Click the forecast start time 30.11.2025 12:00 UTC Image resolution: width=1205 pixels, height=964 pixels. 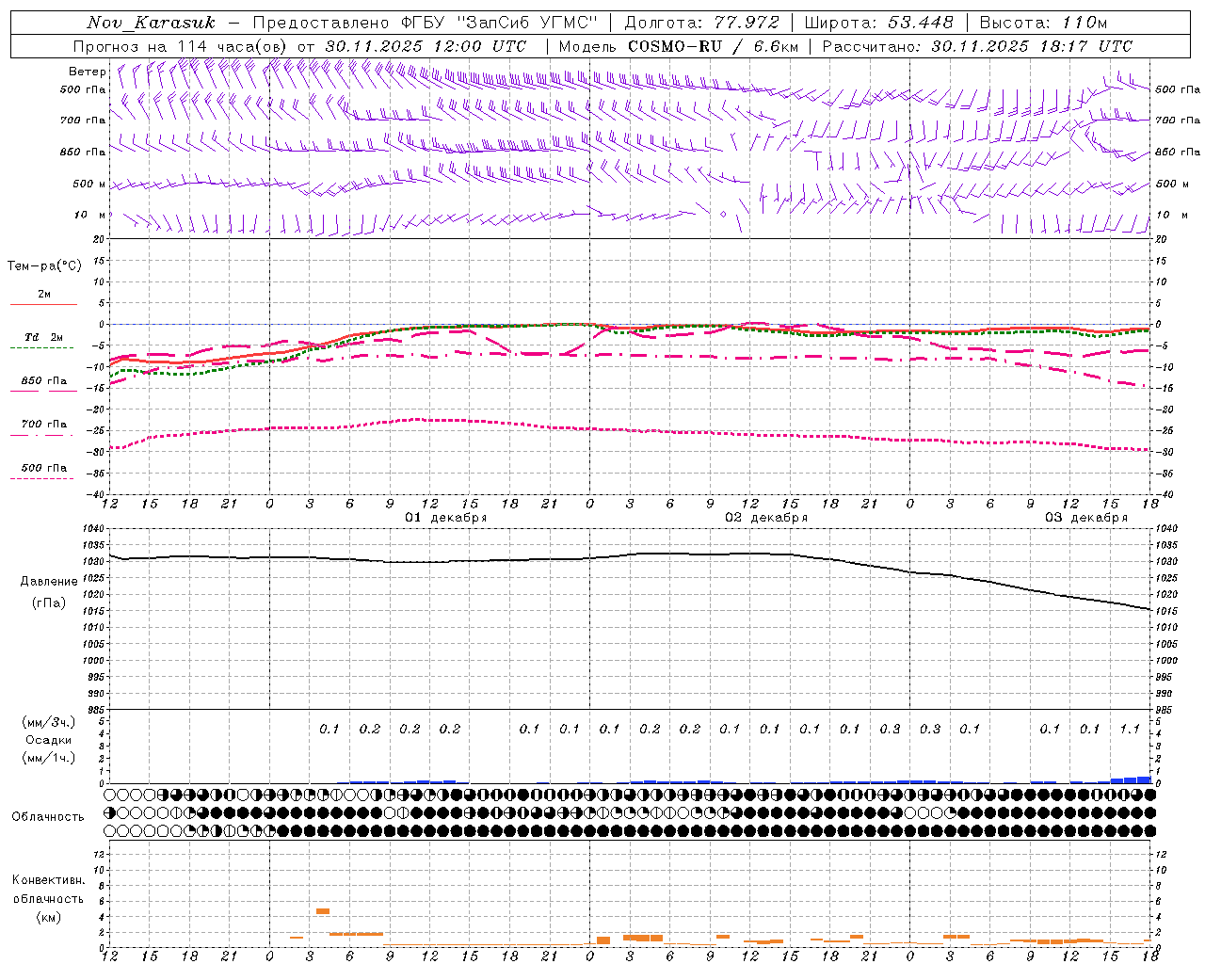click(426, 46)
